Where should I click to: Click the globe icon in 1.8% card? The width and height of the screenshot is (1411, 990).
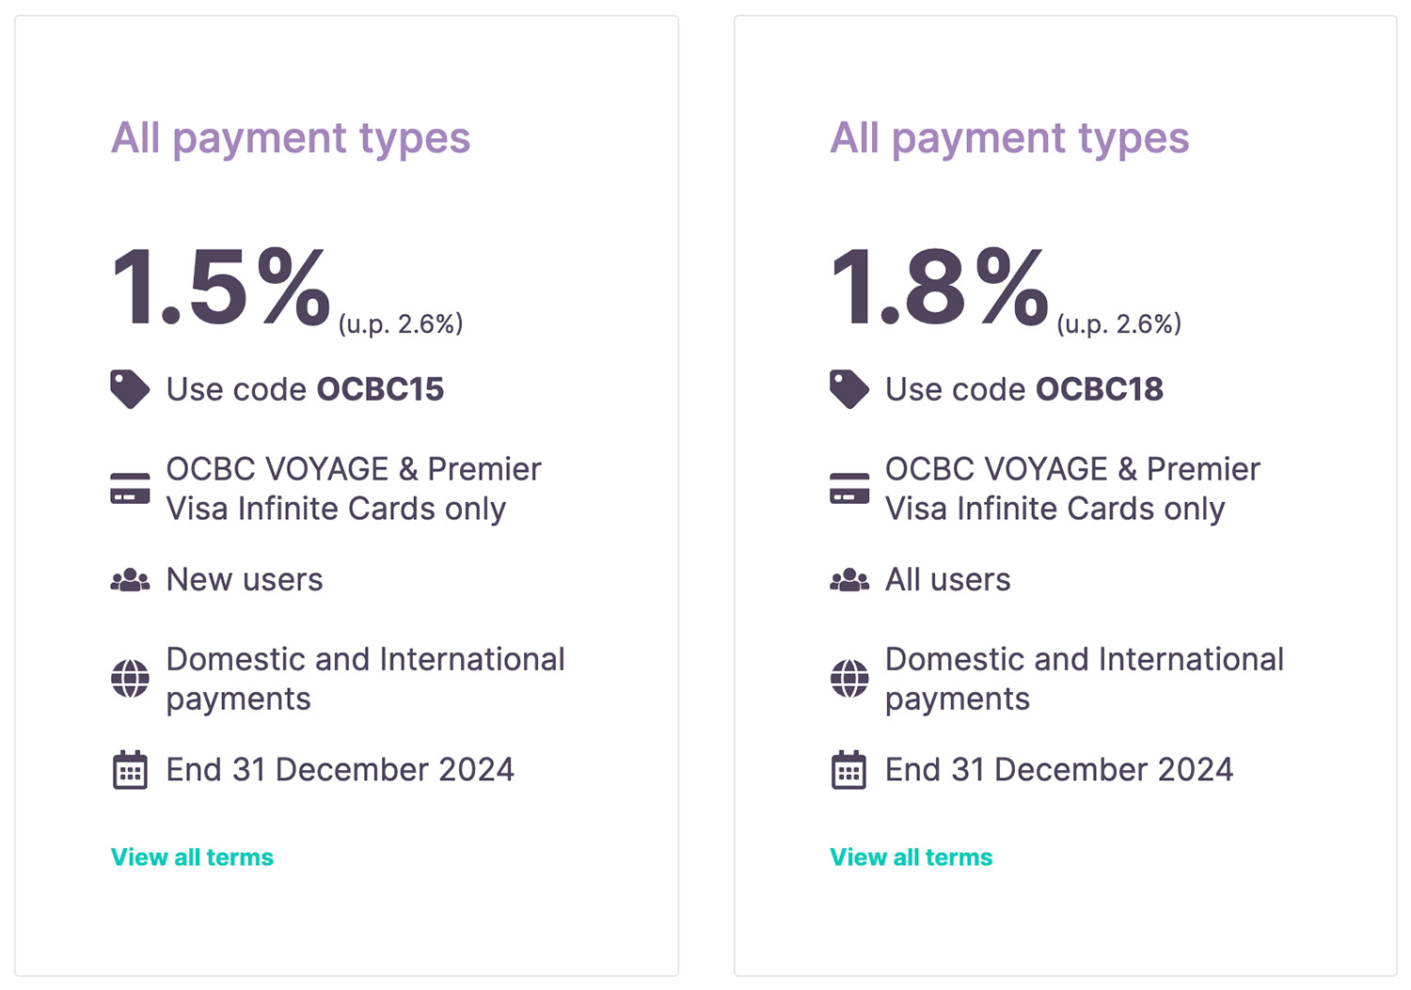(848, 678)
